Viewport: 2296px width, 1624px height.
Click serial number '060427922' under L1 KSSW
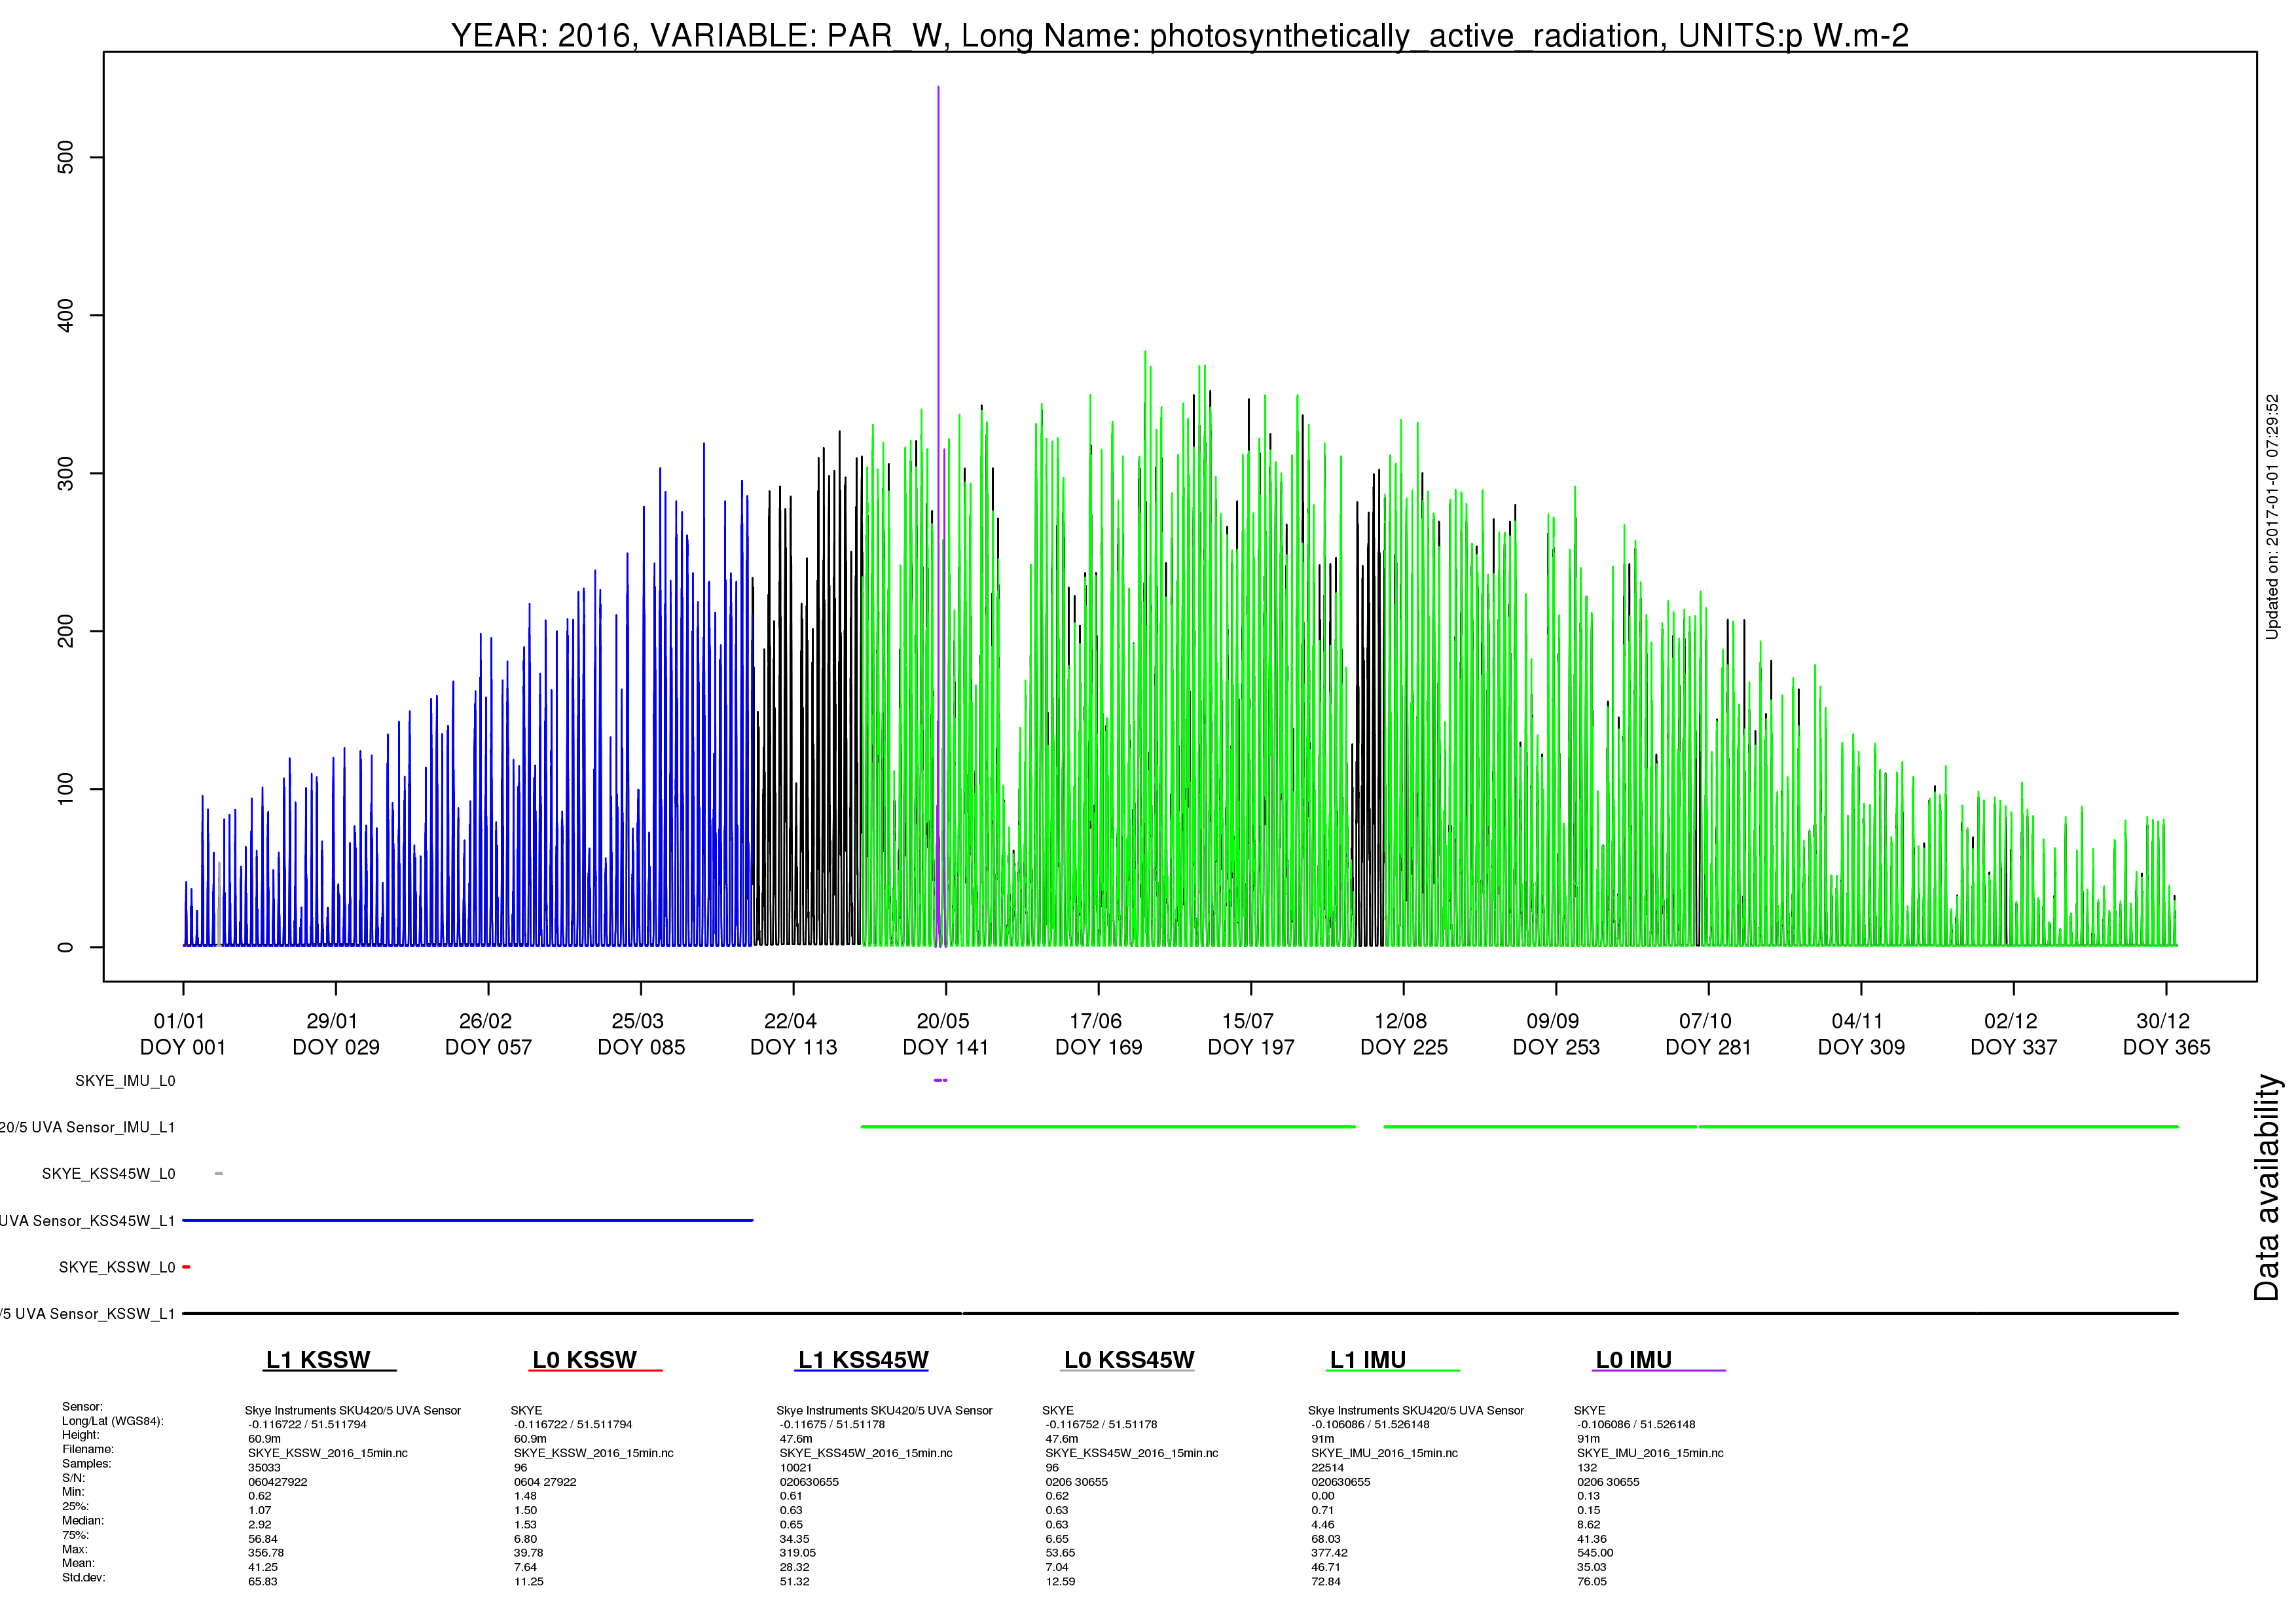[277, 1482]
